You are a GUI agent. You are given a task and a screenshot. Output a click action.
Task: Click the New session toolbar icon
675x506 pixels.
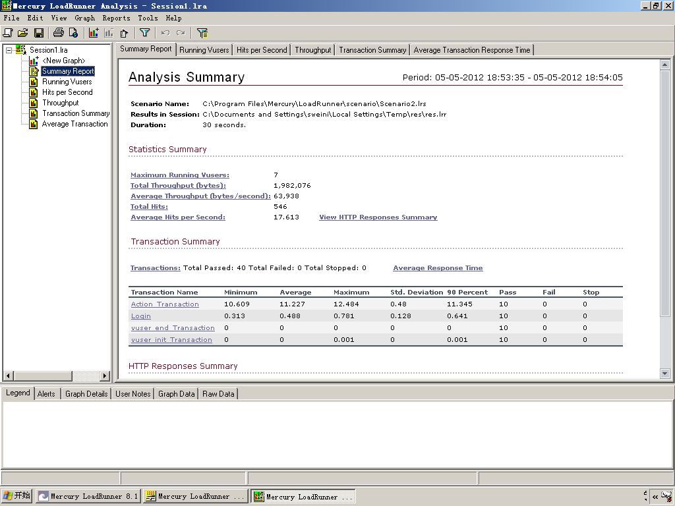[x=8, y=33]
